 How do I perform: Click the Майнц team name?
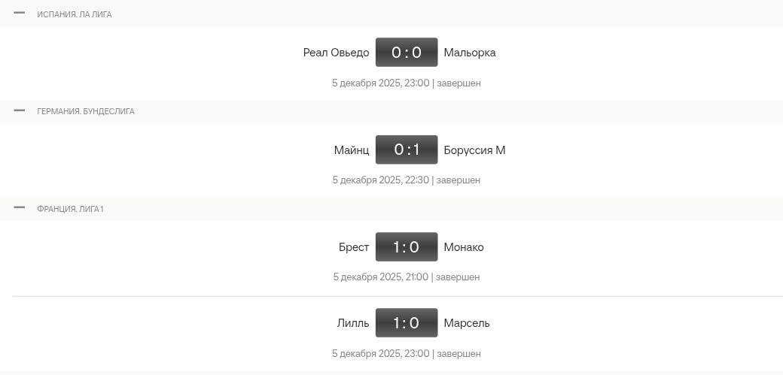(352, 150)
